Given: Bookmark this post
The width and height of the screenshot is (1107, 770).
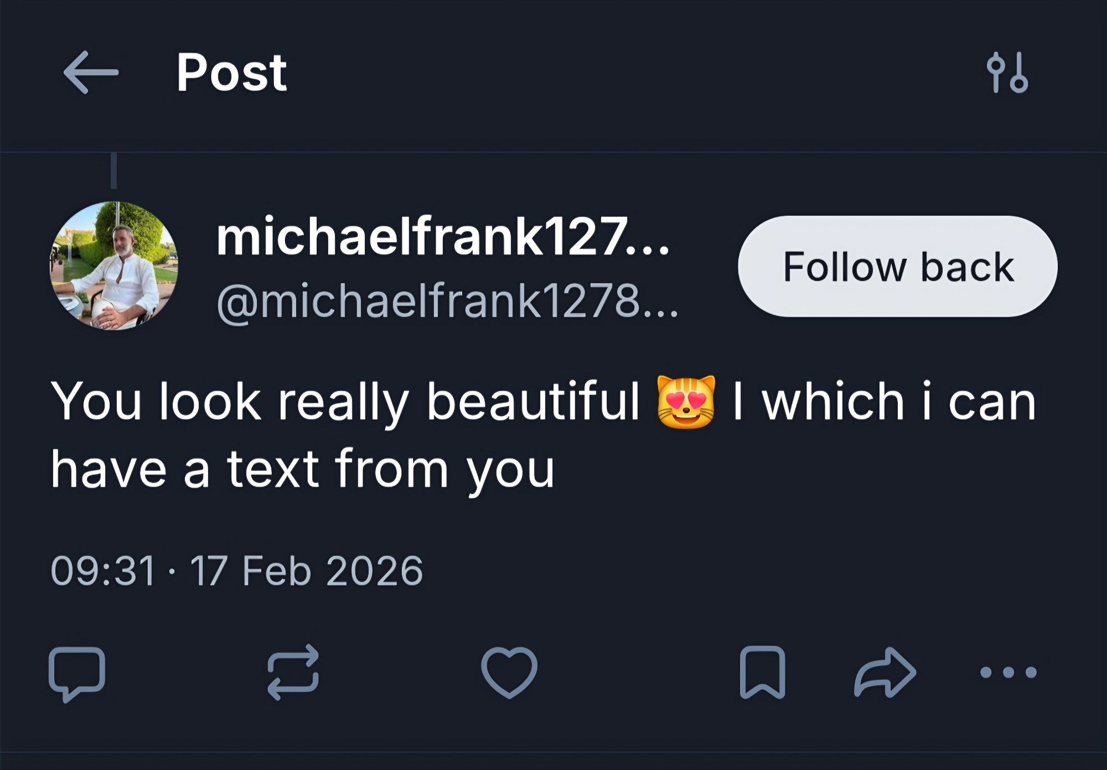Looking at the screenshot, I should (x=762, y=673).
